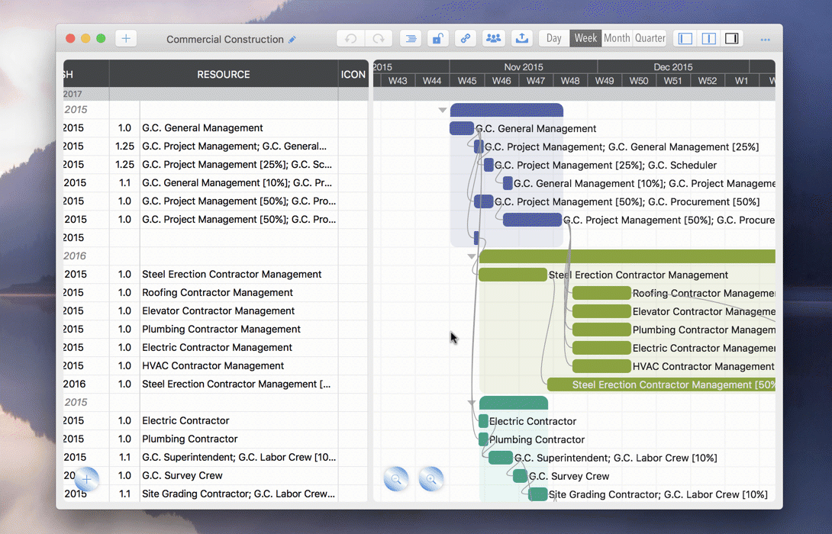Viewport: 832px width, 534px height.
Task: Select the Steel Erection Contractor Management gantt bar
Action: point(513,275)
